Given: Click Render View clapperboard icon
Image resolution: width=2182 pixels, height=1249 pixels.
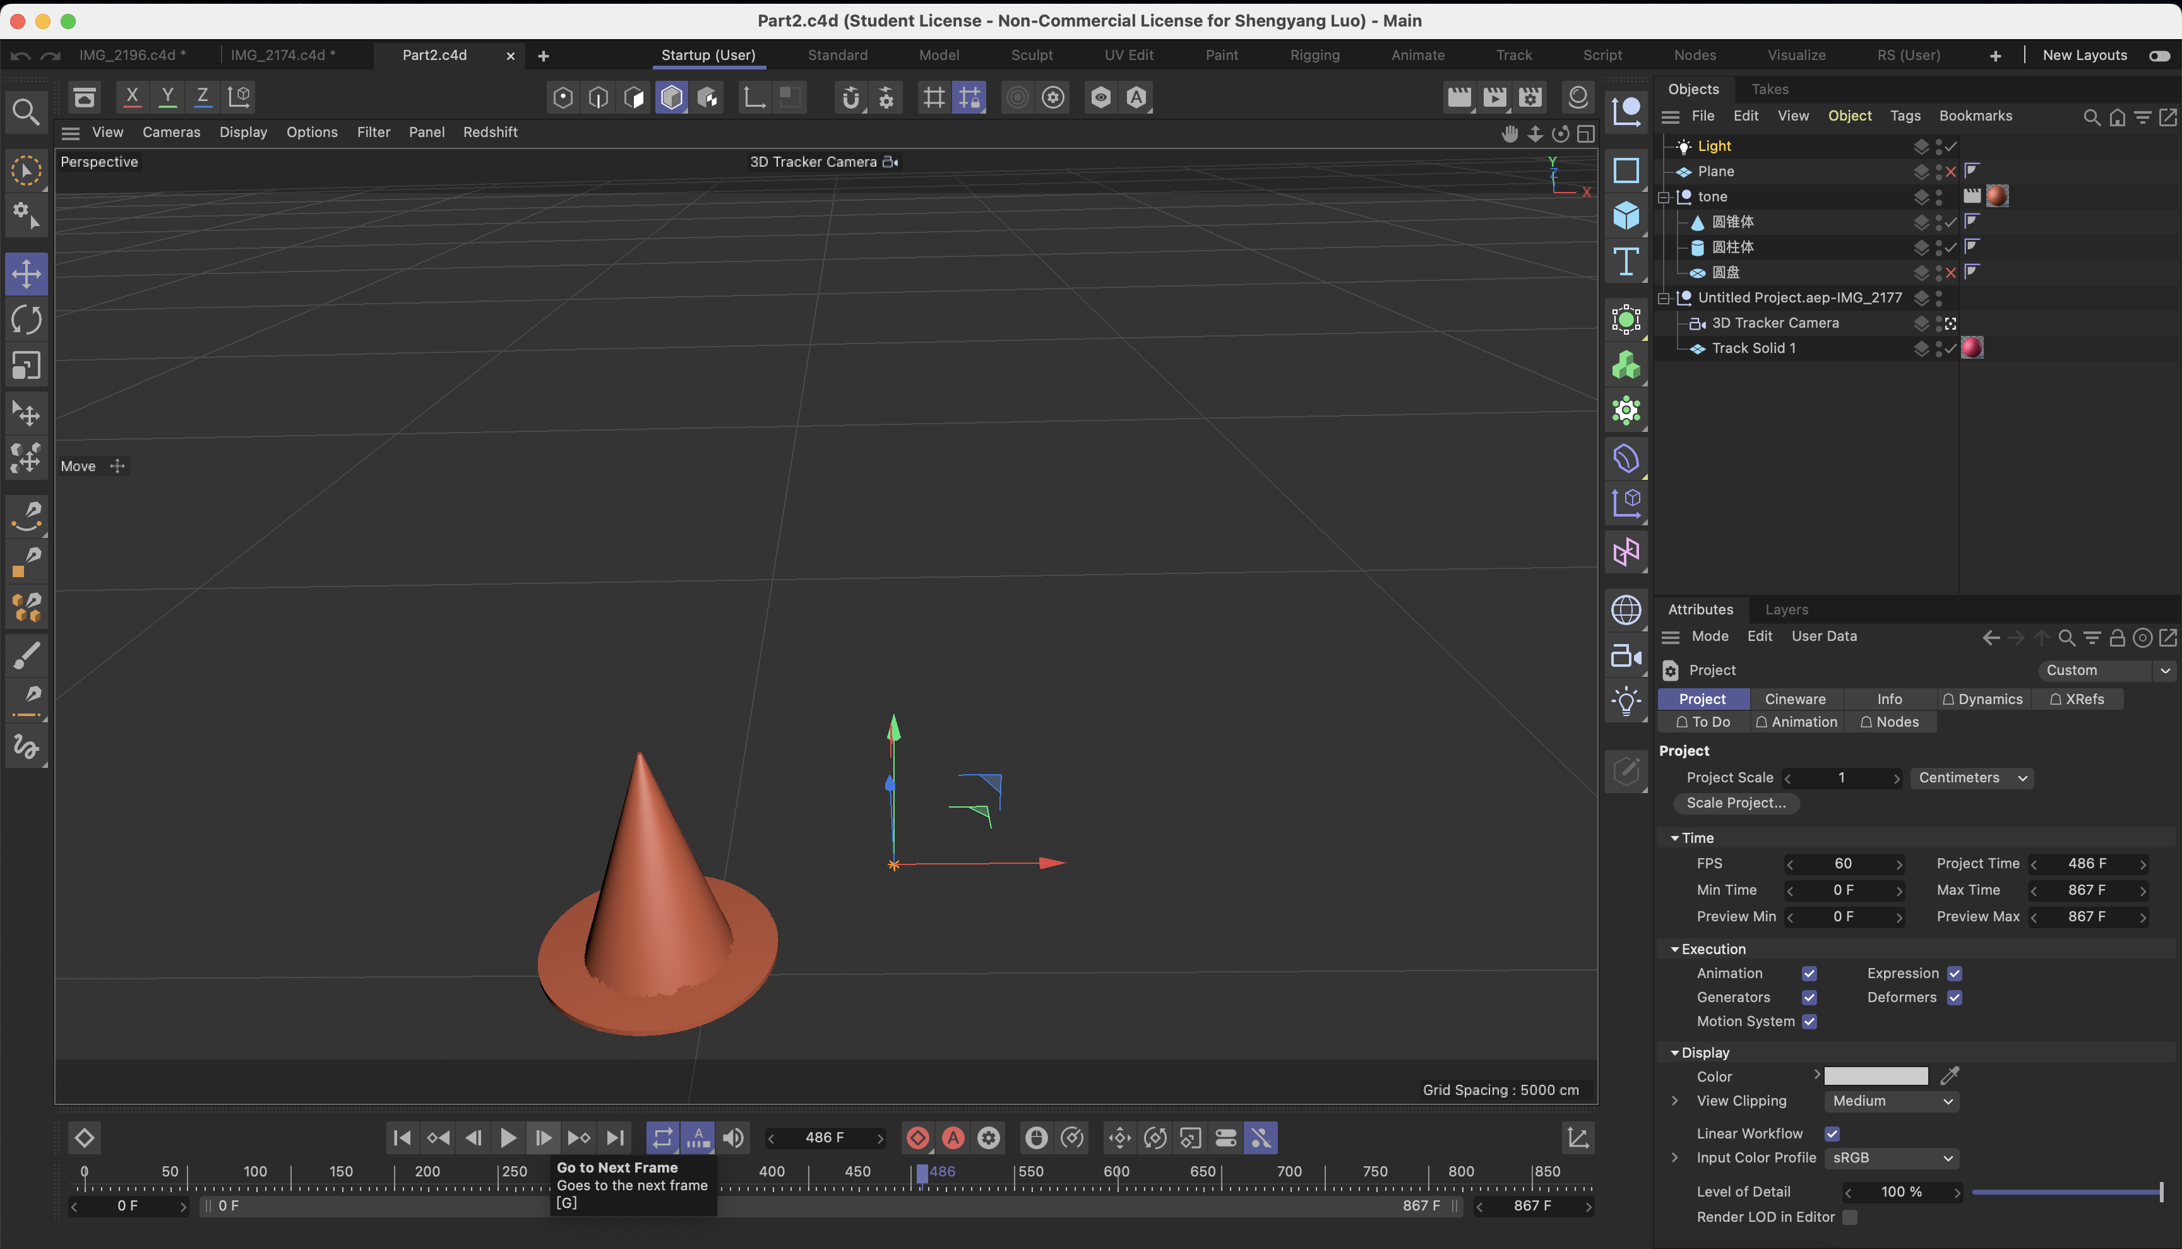Looking at the screenshot, I should point(1458,97).
